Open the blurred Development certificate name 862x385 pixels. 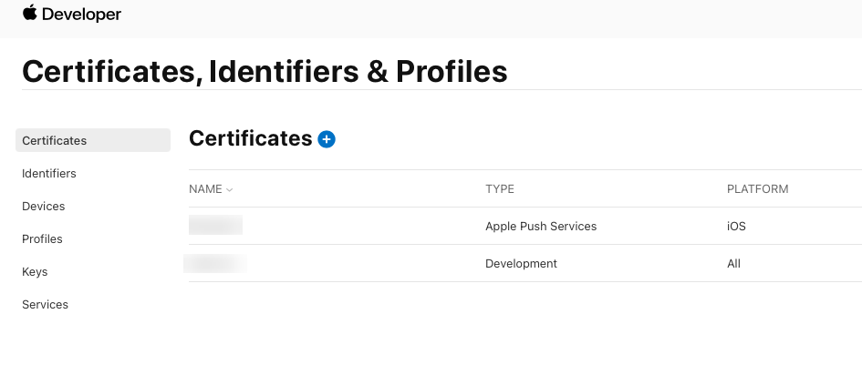215,263
